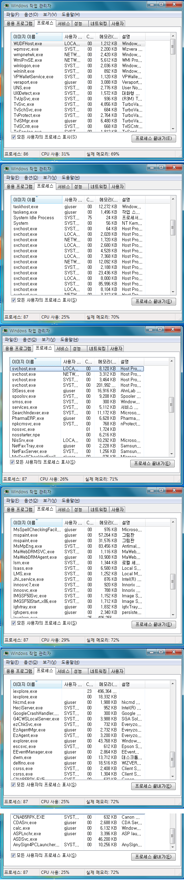The width and height of the screenshot is (184, 880).
Task: Uncheck 모든 사용자의 프로세스 표시 in the CPU 31% window
Action: (x=14, y=137)
